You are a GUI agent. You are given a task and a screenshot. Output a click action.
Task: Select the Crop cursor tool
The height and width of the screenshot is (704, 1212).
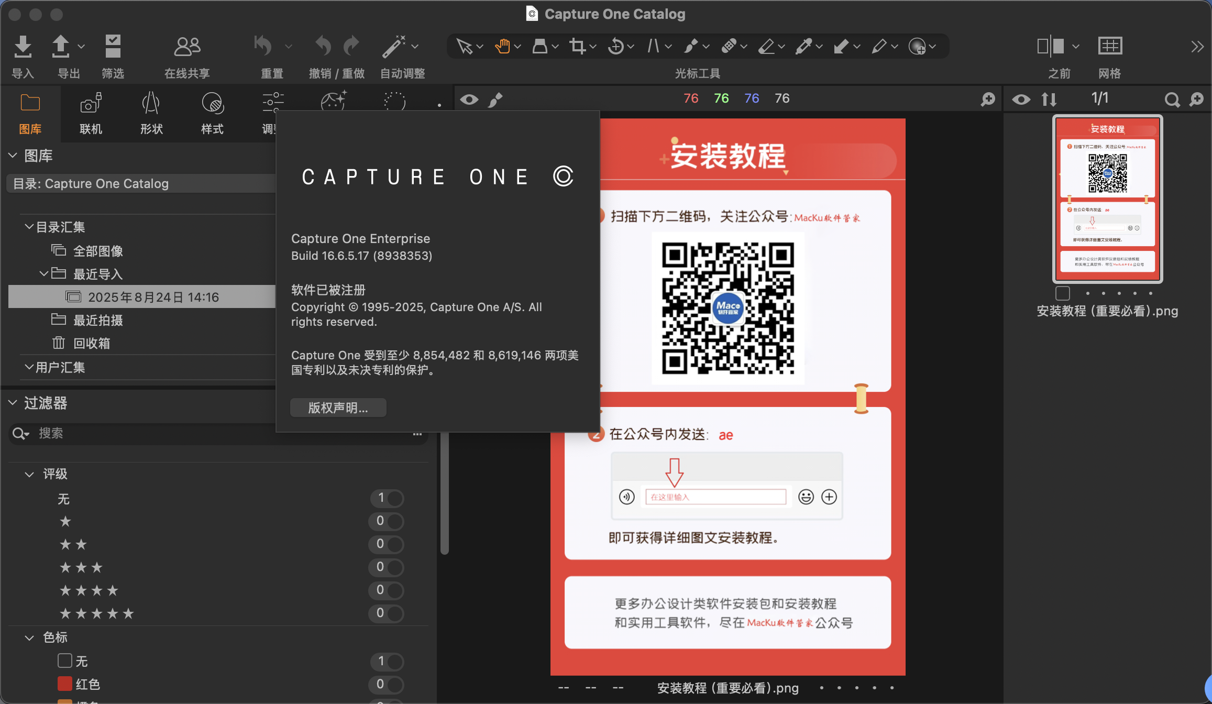tap(578, 46)
